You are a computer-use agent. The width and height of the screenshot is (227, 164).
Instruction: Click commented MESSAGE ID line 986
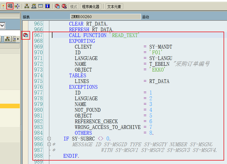coord(142,144)
